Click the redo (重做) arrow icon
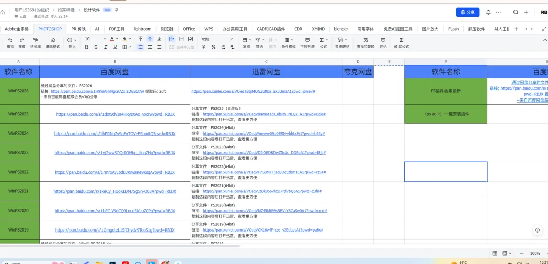This screenshot has height=264, width=548. tap(22, 40)
